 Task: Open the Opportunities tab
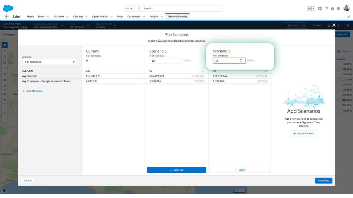pos(100,17)
